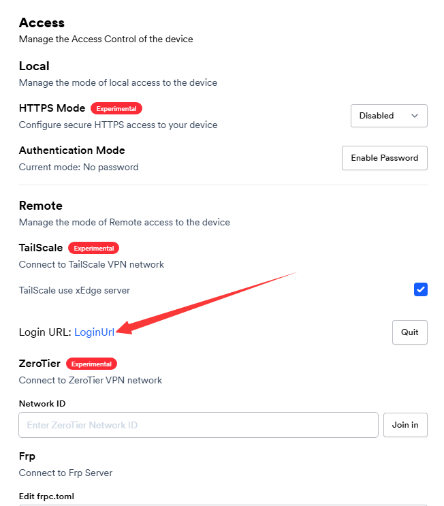Click the Remote section heading
The image size is (444, 506).
tap(41, 206)
